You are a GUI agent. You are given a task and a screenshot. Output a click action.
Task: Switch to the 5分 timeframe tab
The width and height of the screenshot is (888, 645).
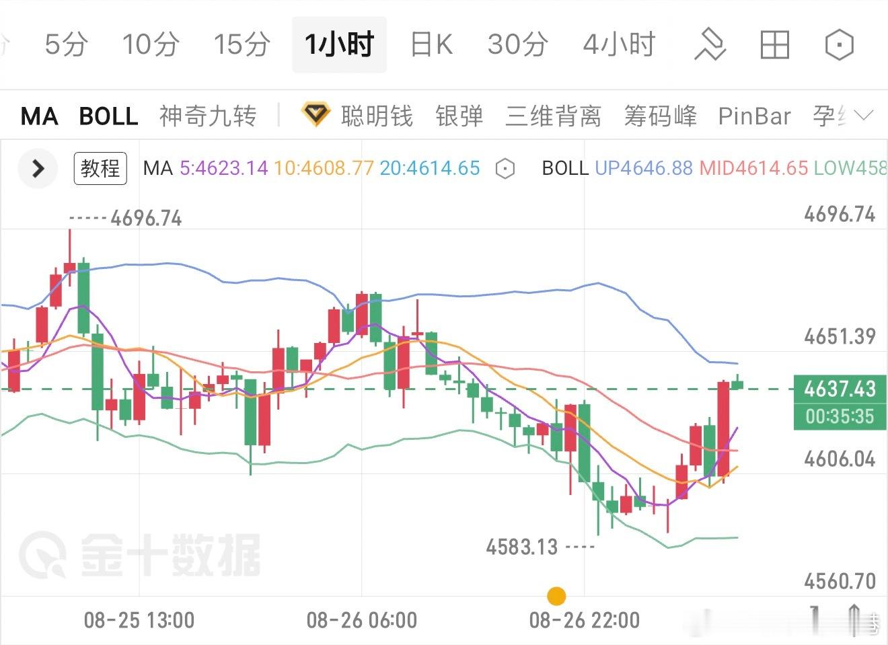click(x=67, y=44)
